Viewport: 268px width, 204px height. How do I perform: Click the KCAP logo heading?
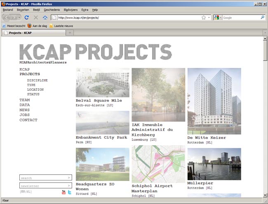point(45,52)
